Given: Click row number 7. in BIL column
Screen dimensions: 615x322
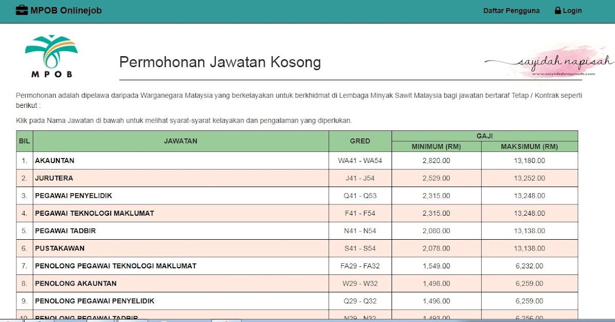Looking at the screenshot, I should pyautogui.click(x=24, y=266).
